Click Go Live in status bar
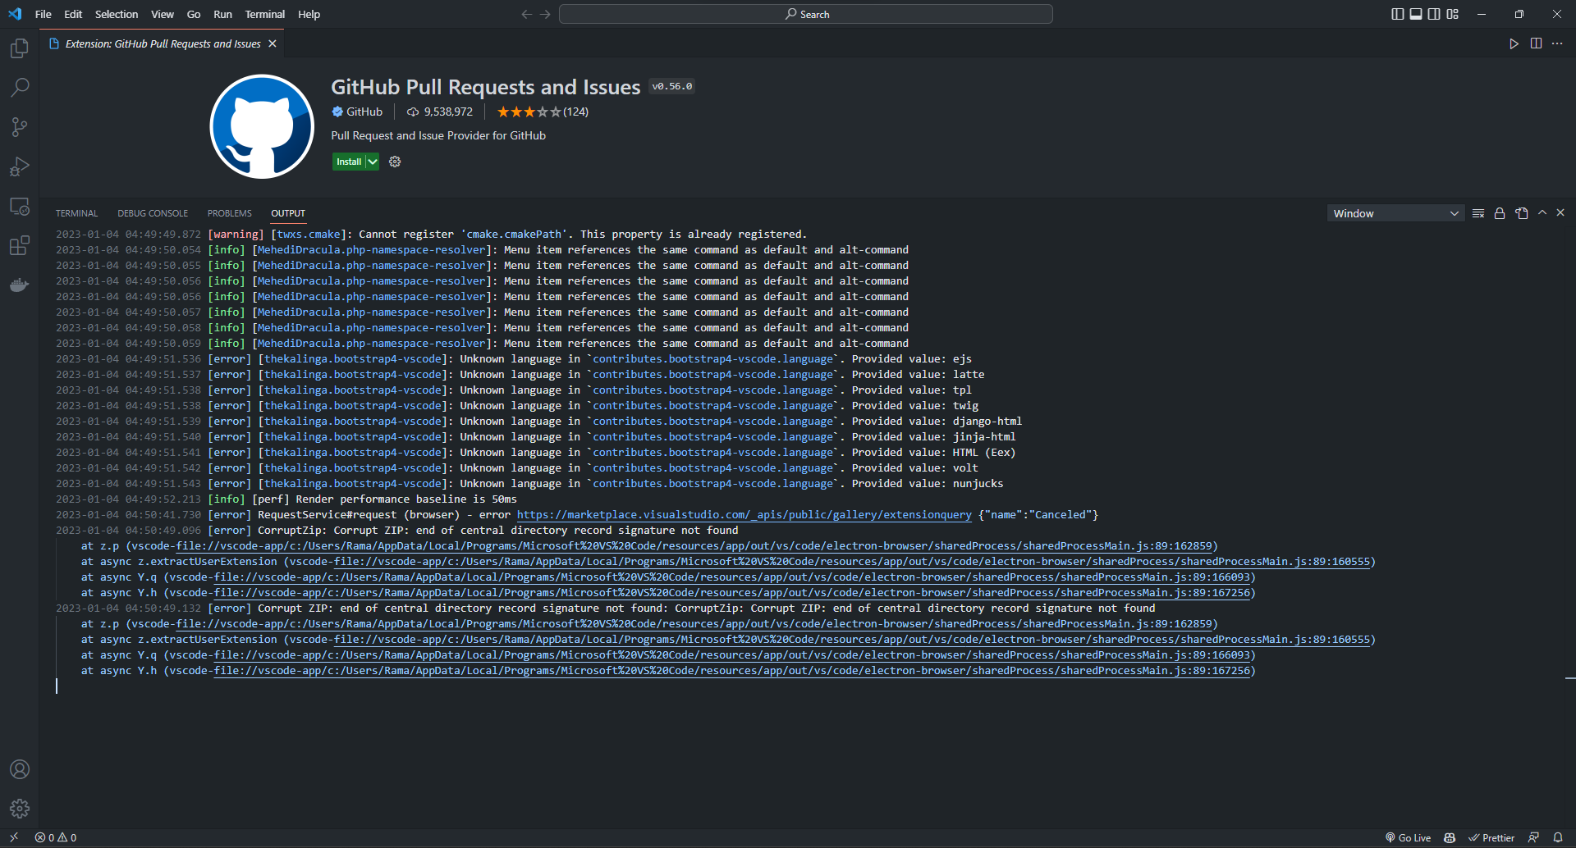Screen dimensions: 1576x848 pos(1409,837)
